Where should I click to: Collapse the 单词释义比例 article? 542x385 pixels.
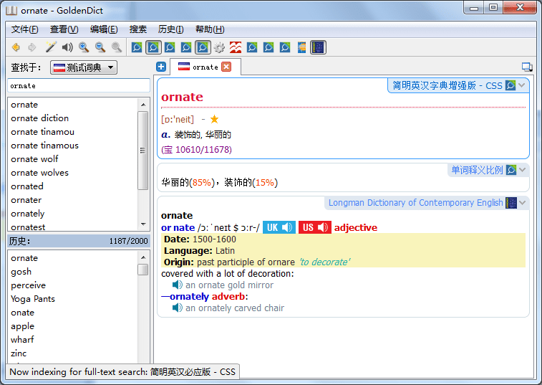pyautogui.click(x=522, y=170)
